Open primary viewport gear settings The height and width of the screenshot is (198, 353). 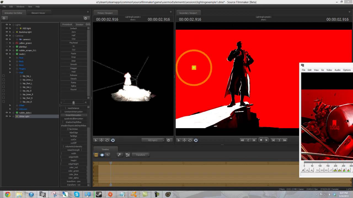click(169, 140)
